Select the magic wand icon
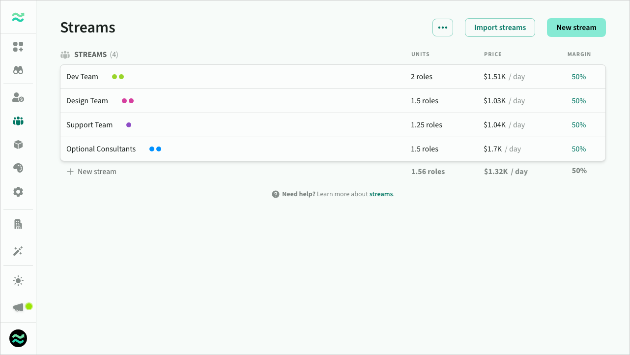 [x=18, y=251]
